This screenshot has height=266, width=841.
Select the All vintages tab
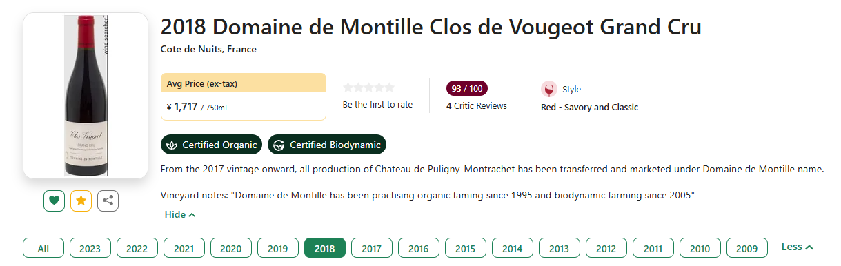(43, 248)
